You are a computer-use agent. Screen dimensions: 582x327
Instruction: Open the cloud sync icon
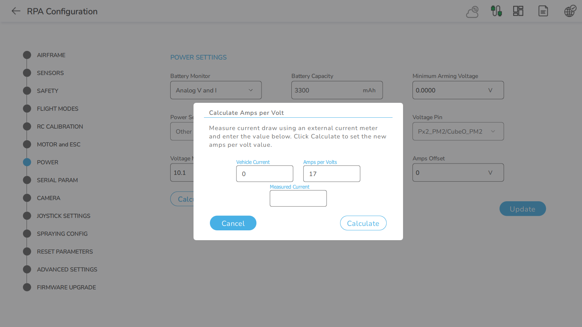tap(473, 12)
